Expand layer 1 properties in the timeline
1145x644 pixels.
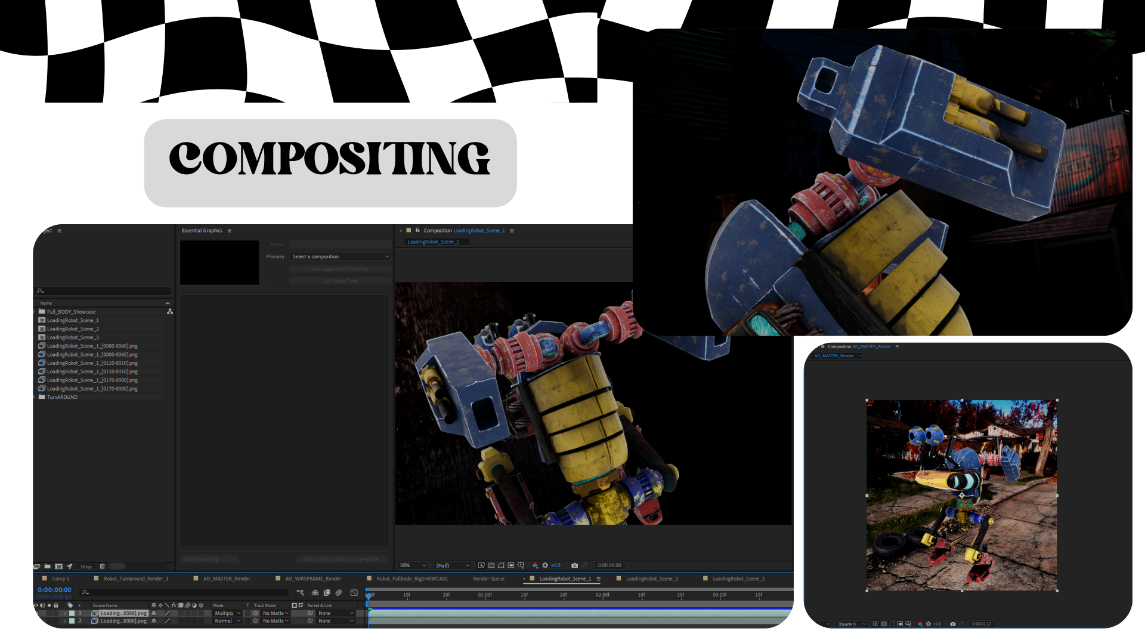pyautogui.click(x=65, y=613)
